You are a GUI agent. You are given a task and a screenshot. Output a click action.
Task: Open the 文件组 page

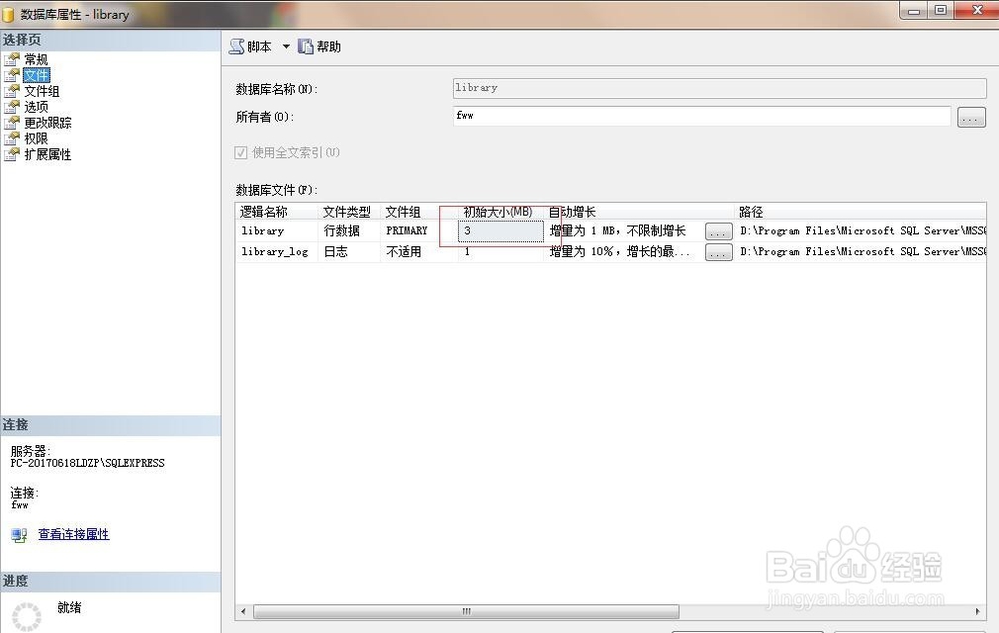click(x=42, y=91)
